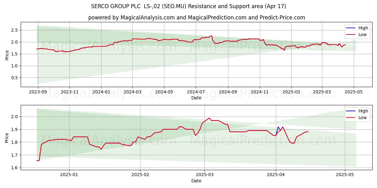Click the top chart y-axis value 1.0

[x=15, y=66]
